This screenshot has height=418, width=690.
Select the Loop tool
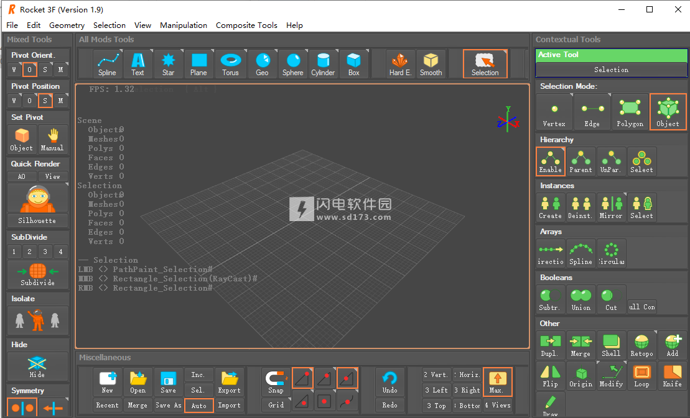pos(641,375)
